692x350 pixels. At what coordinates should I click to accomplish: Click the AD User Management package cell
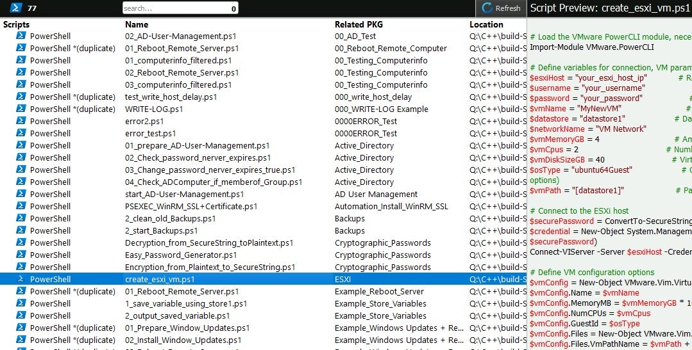(x=376, y=194)
